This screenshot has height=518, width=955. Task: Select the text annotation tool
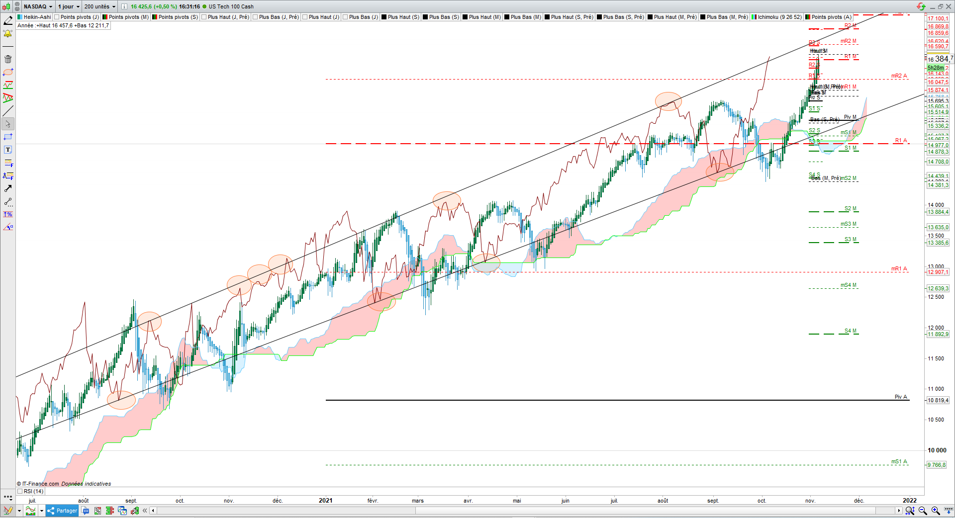point(8,150)
